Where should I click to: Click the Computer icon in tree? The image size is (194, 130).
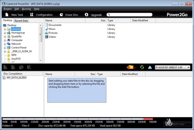point(9,40)
